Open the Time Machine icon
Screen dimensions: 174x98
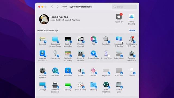point(106,85)
